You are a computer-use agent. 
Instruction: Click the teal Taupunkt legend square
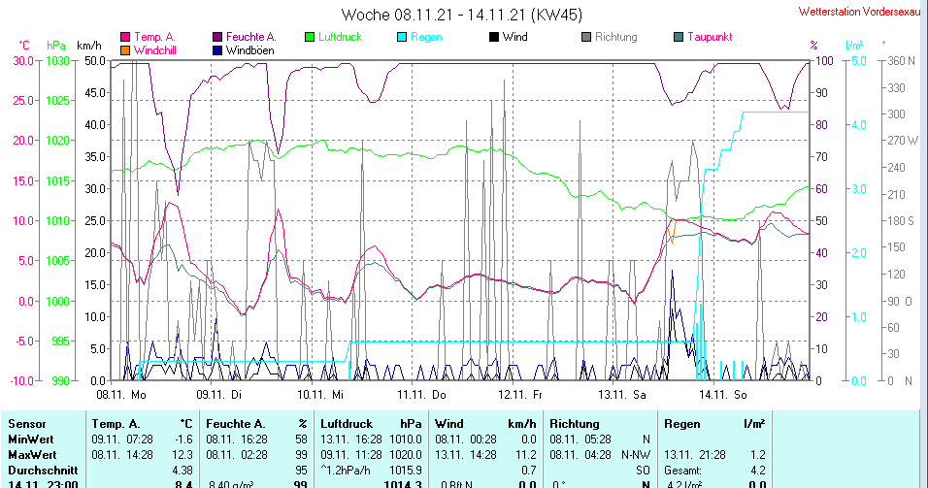pos(679,37)
